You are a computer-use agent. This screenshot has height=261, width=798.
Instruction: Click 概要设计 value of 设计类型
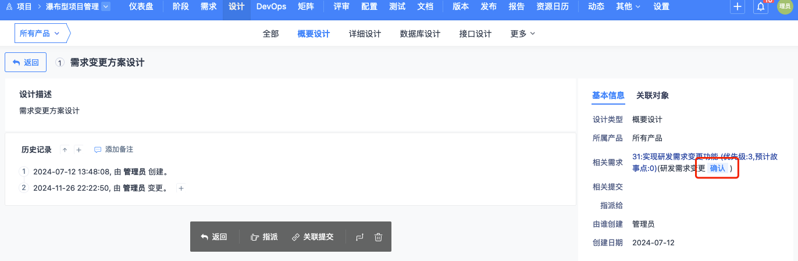647,119
